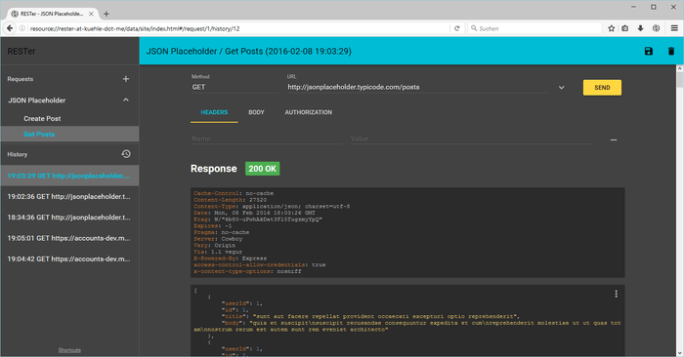The image size is (684, 357).
Task: Focus the header Name input field
Action: [x=266, y=139]
